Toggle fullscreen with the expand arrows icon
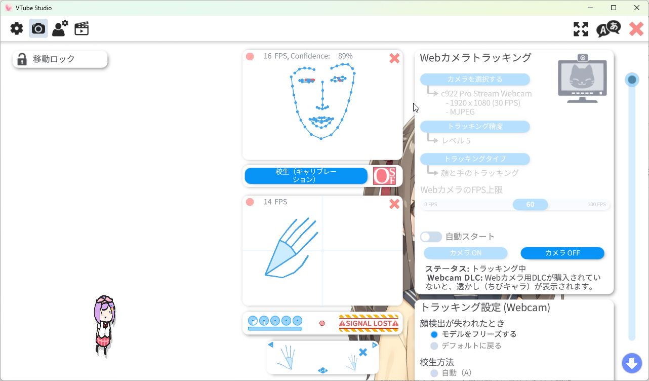 581,29
